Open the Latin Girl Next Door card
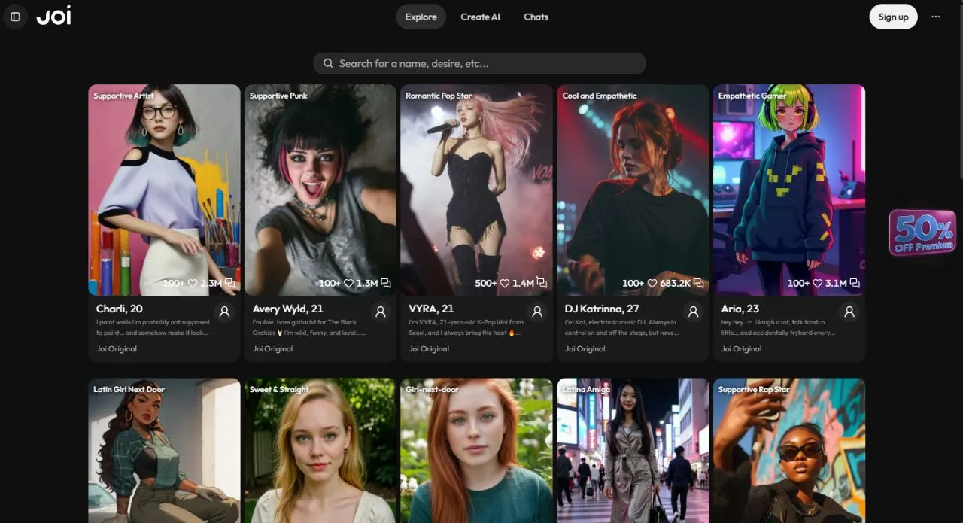 coord(164,450)
